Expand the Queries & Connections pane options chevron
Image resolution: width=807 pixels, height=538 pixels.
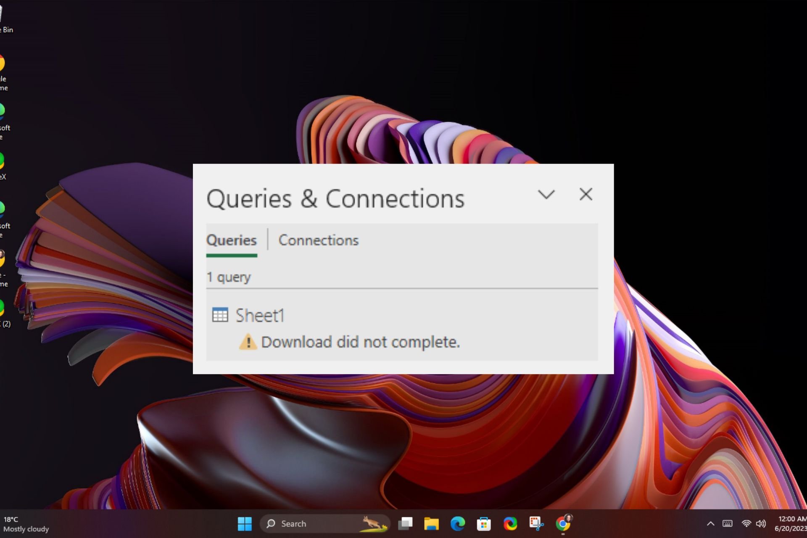546,195
